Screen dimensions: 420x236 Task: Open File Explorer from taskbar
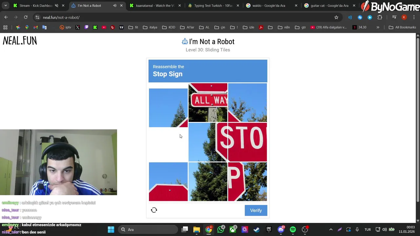[x=197, y=229]
